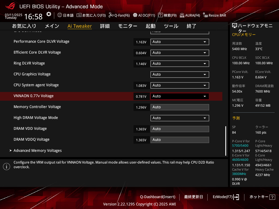
Task: Open Efficient Core DLVR Voltage dropdown
Action: (180, 53)
